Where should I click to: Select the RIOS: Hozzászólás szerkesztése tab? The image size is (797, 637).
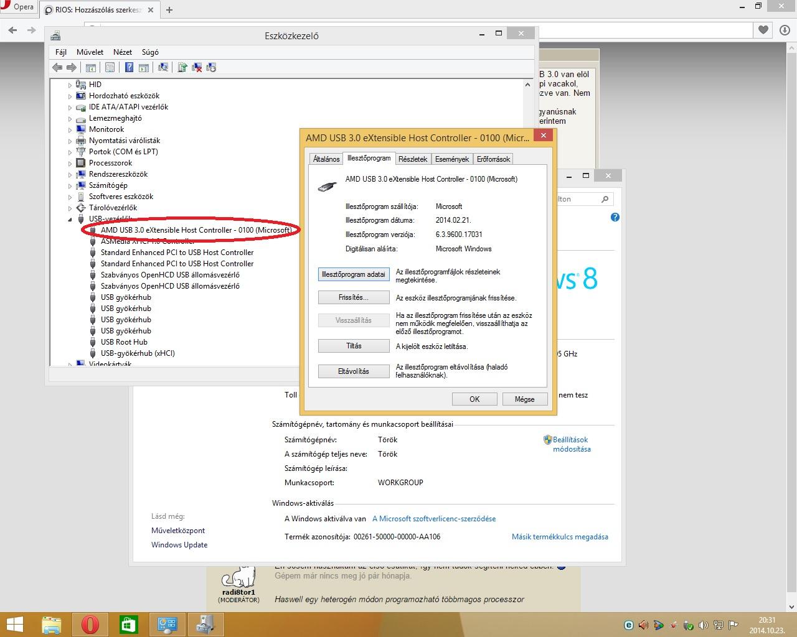(x=98, y=10)
